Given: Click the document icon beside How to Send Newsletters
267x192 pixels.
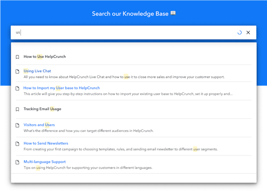Looking at the screenshot, I should click(17, 144).
